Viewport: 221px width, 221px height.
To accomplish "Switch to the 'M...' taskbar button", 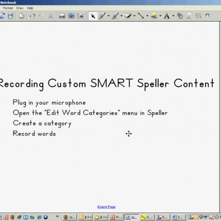I will (x=117, y=217).
